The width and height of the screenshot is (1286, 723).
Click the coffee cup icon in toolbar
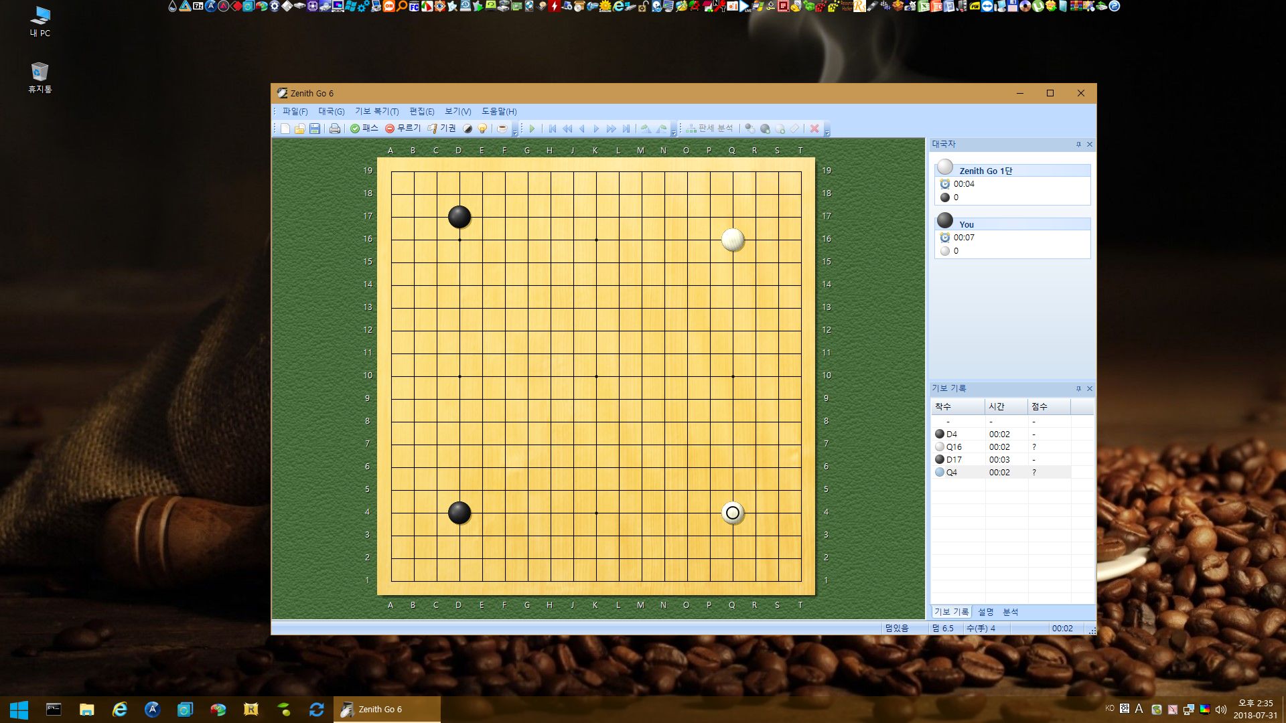pos(502,129)
